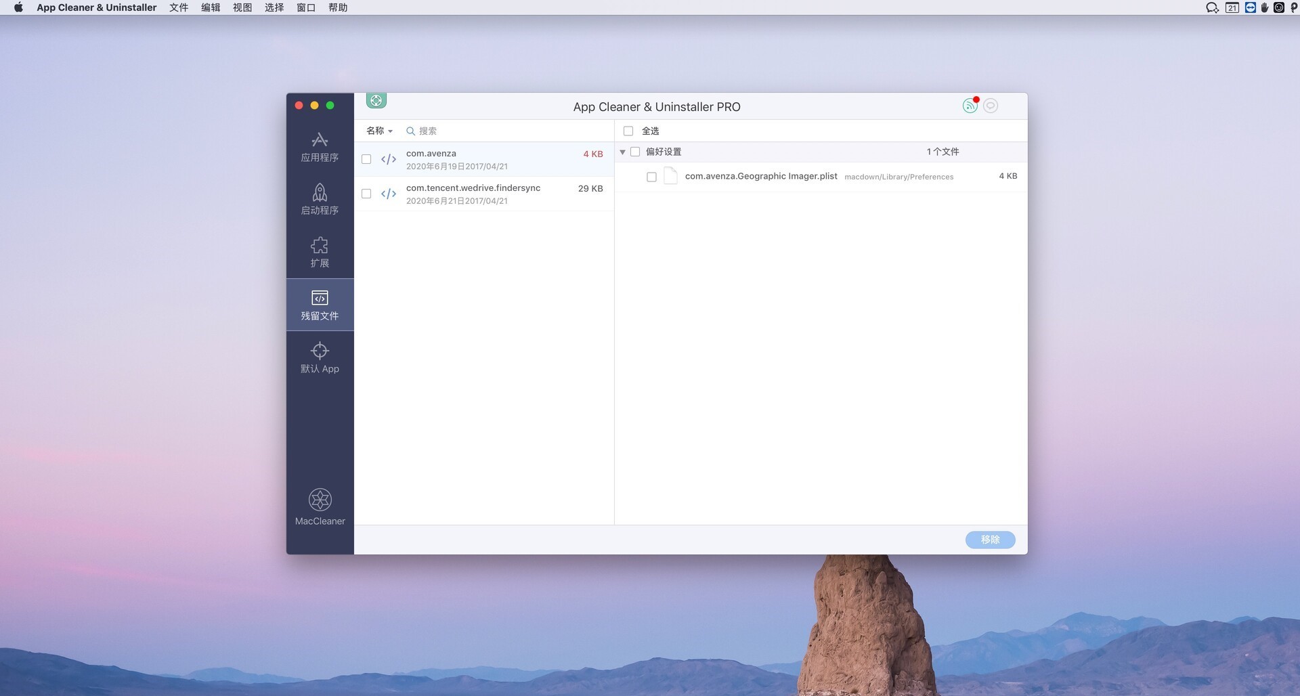Open the 选择 menu
Screen dimensions: 1300x696
[x=274, y=7]
